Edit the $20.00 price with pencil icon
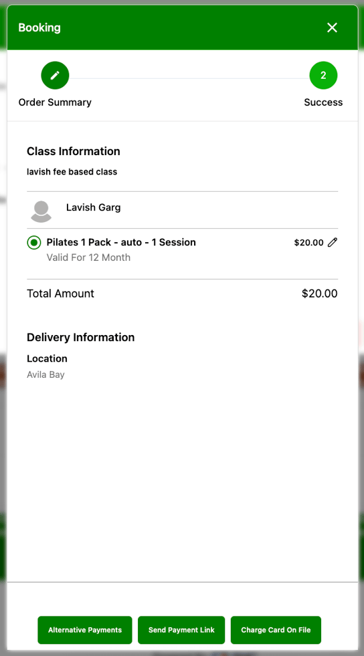This screenshot has height=656, width=364. pyautogui.click(x=333, y=242)
